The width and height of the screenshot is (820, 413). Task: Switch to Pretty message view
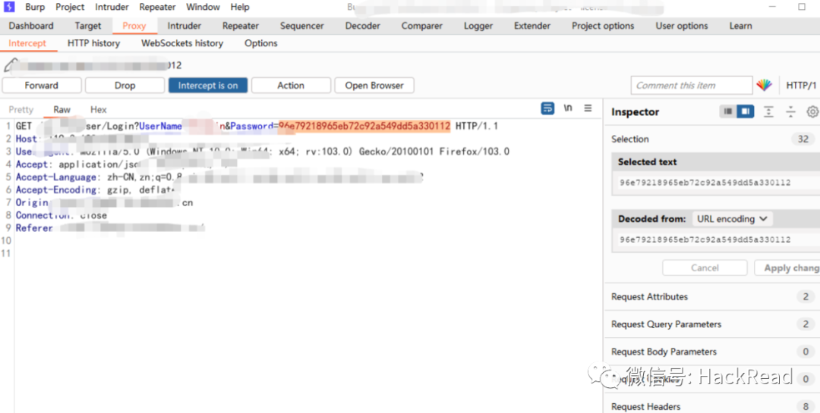click(21, 110)
